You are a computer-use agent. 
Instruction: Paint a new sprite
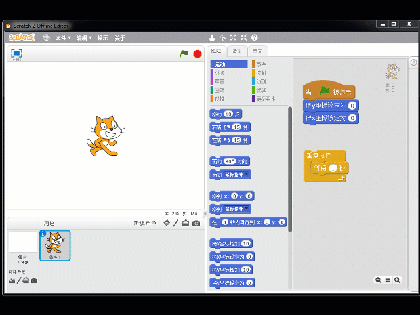tap(176, 223)
